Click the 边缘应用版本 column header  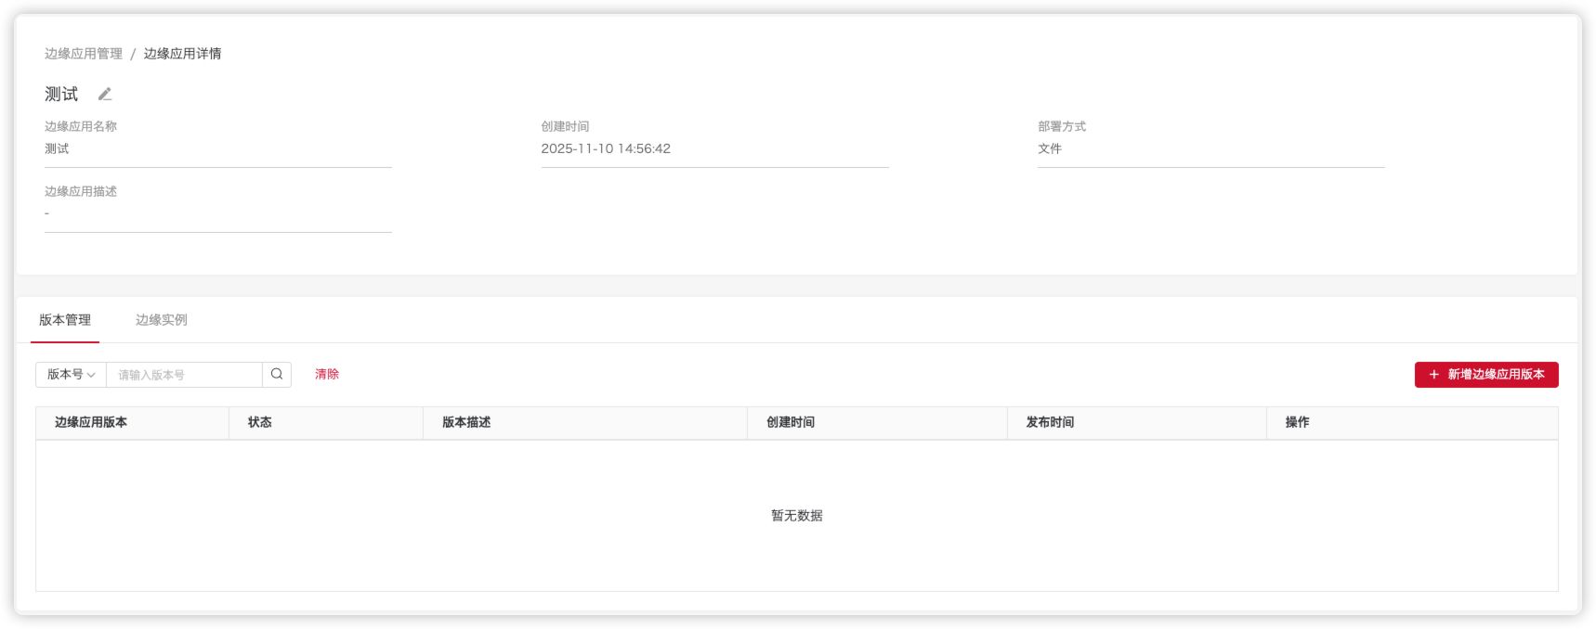[x=91, y=422]
